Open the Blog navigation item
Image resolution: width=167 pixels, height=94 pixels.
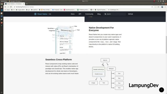(x=99, y=14)
